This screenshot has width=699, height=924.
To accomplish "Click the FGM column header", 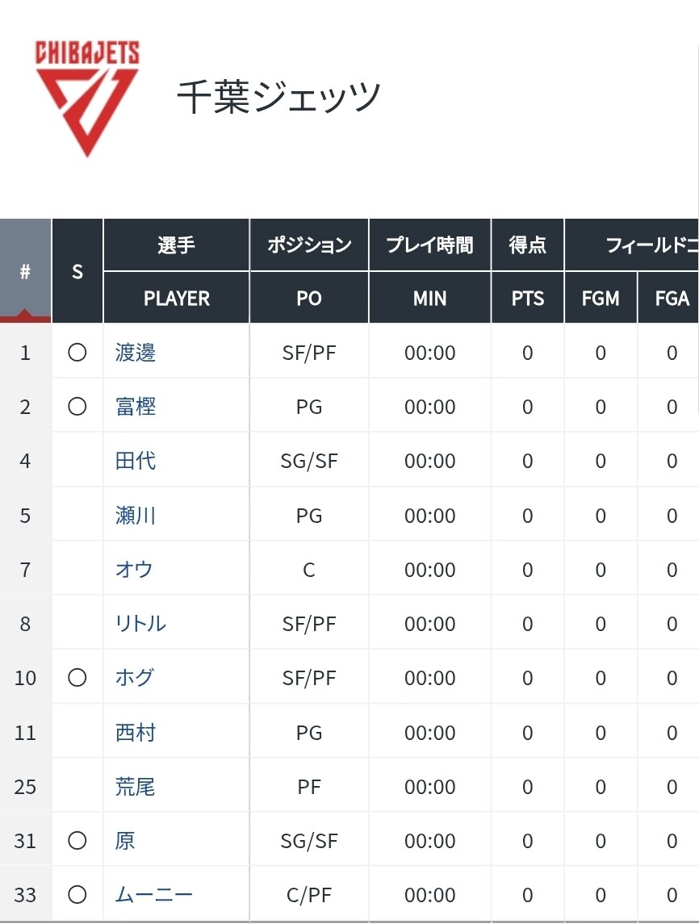I will [x=601, y=299].
